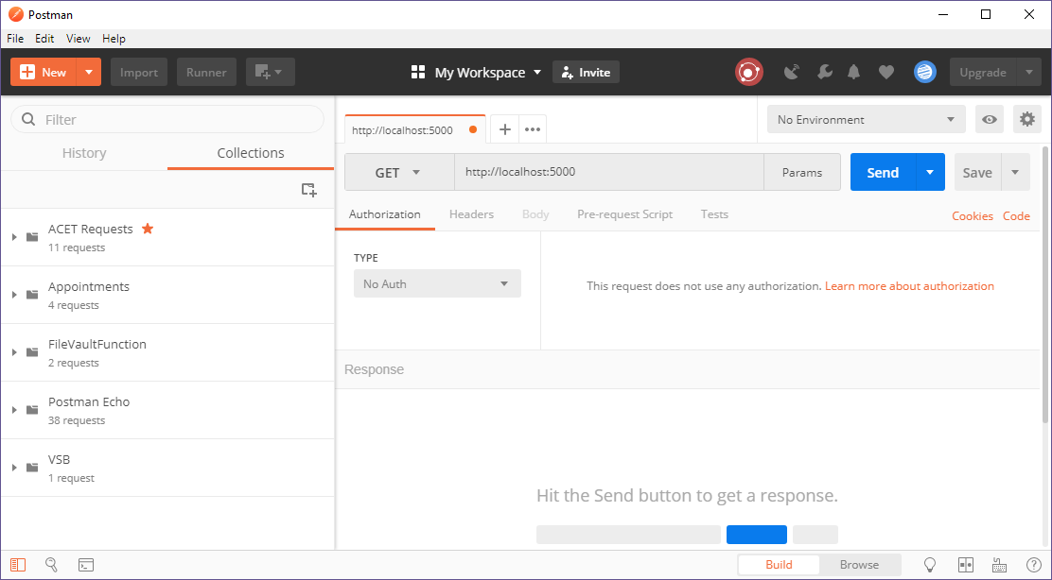The image size is (1052, 580).
Task: Click the heart icon in the header
Action: click(x=885, y=72)
